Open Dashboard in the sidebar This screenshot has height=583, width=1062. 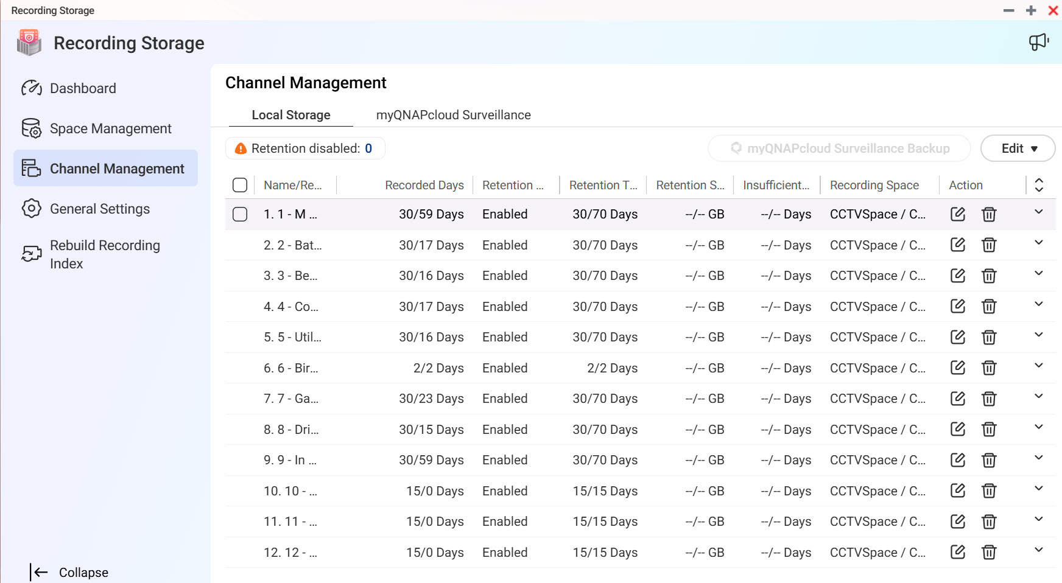pyautogui.click(x=106, y=88)
